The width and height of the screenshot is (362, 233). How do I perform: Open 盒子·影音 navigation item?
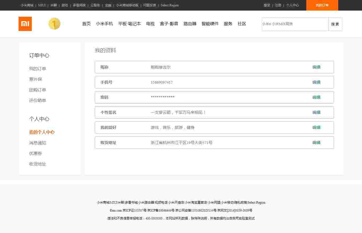tap(169, 24)
